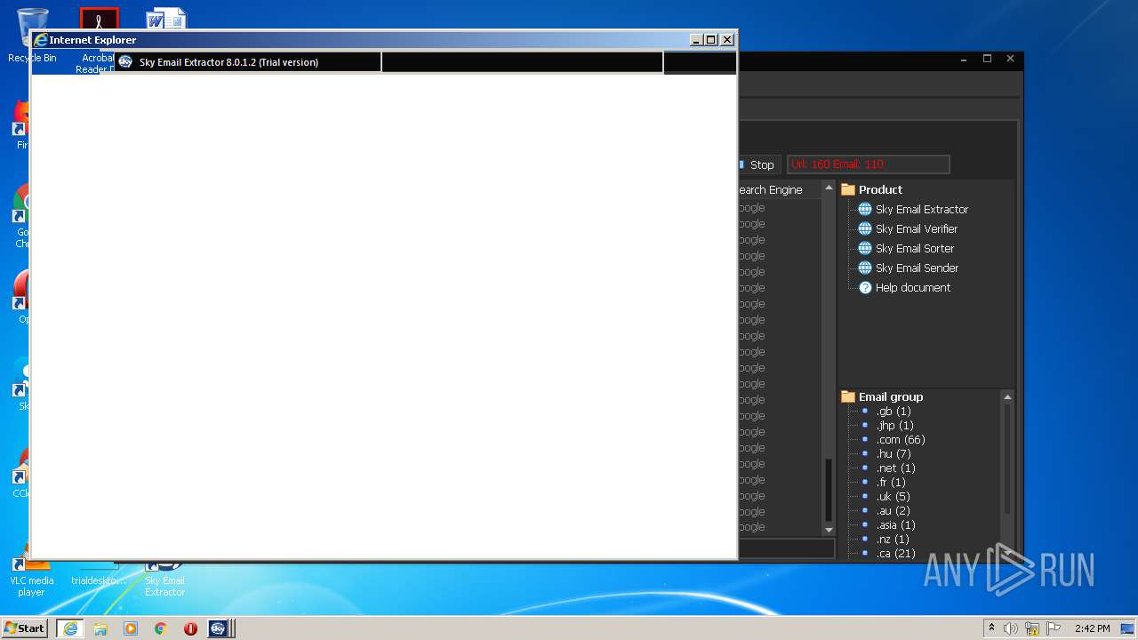The height and width of the screenshot is (640, 1138).
Task: Open Google Chrome from the taskbar
Action: 161,628
